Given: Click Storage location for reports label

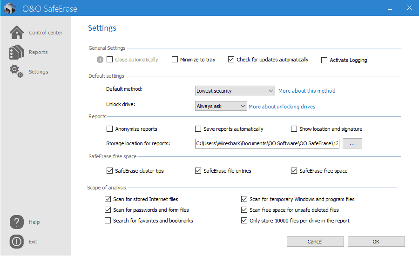Looking at the screenshot, I should click(138, 143).
